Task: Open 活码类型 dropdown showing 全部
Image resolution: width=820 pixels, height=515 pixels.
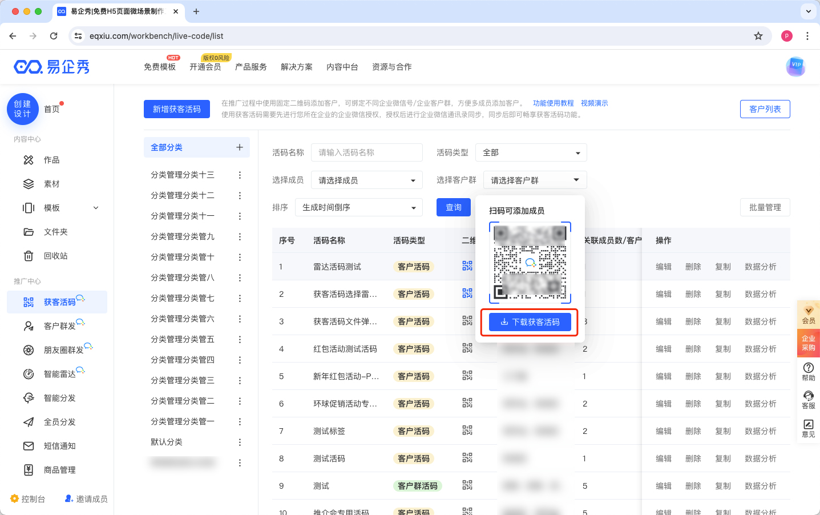Action: [x=531, y=152]
